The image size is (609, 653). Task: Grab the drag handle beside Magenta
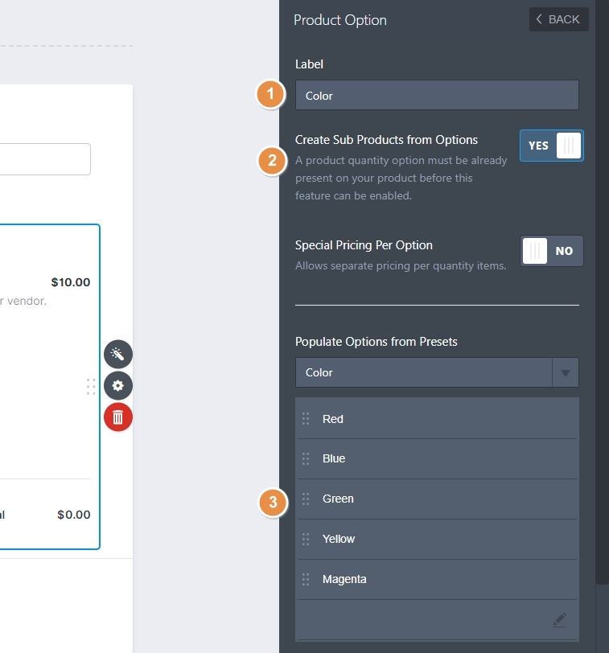pyautogui.click(x=306, y=579)
